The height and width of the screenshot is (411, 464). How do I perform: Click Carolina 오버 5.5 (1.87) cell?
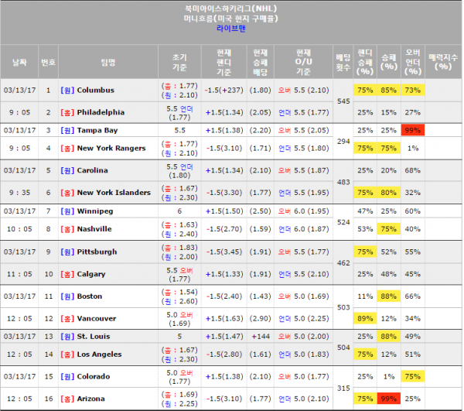pyautogui.click(x=303, y=170)
